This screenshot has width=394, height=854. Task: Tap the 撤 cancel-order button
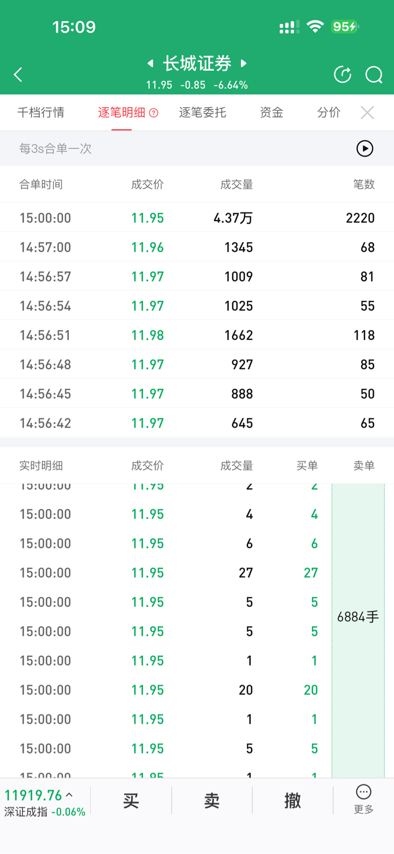(292, 800)
